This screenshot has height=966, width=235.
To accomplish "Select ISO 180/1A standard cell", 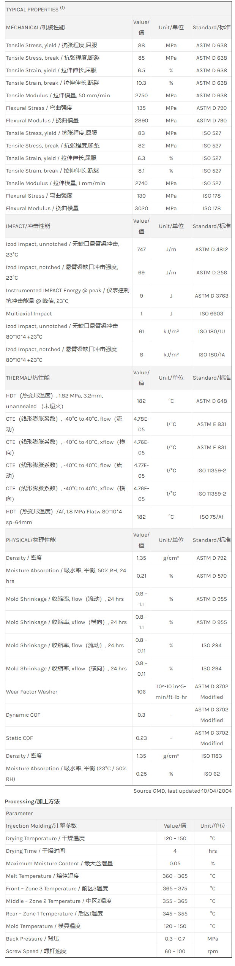I will pyautogui.click(x=211, y=355).
